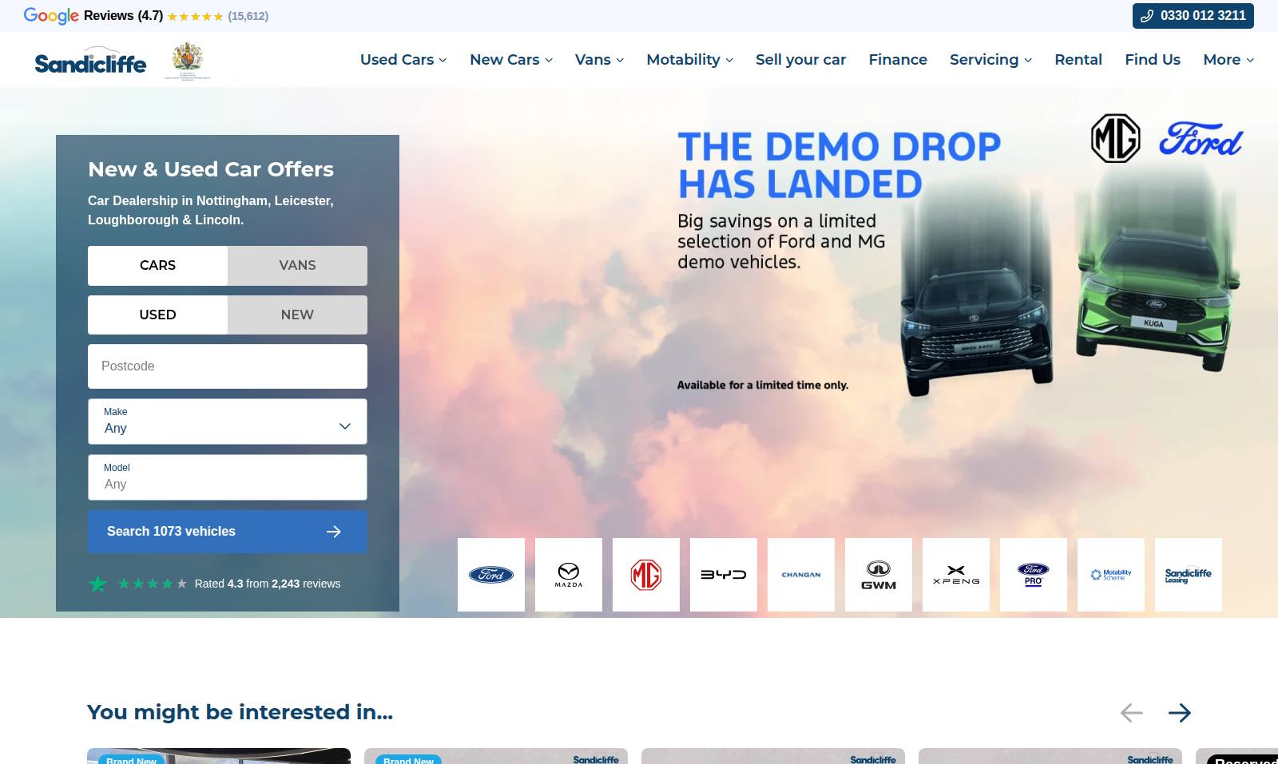Open the Mazda brand tile
Screen dimensions: 1278x764
coord(569,575)
